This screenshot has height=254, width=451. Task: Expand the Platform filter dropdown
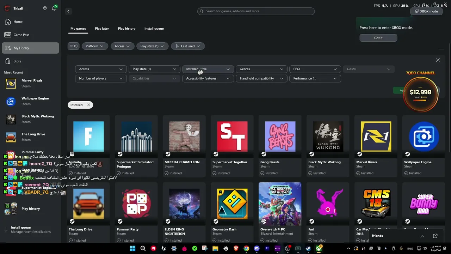[94, 46]
